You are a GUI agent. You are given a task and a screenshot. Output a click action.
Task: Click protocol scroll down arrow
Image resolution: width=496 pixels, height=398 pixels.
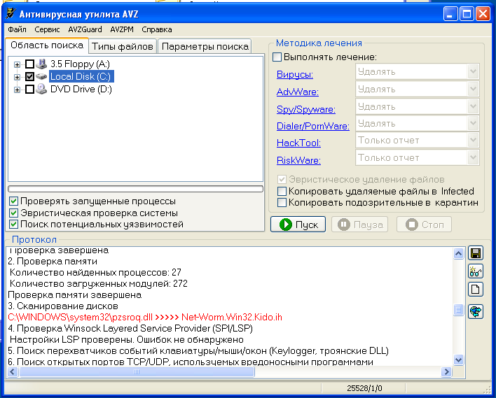pos(458,360)
